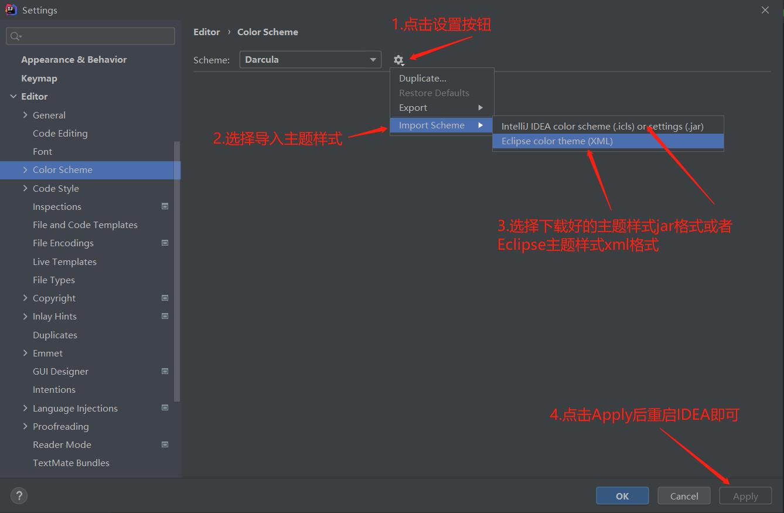Click the Apply button
This screenshot has height=513, width=784.
click(745, 496)
